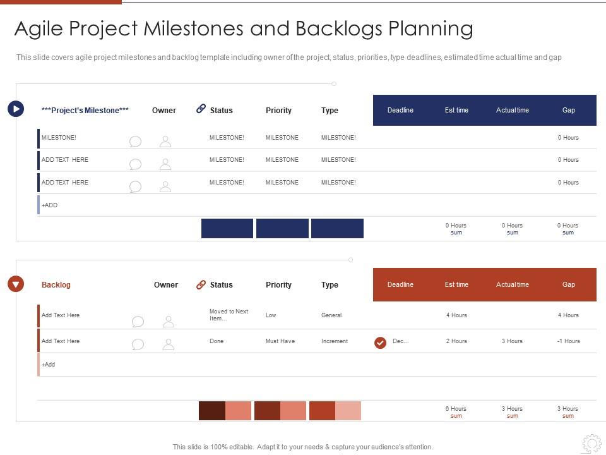Screen dimensions: 606x455
Task: Click the comment bubble in the third milestone row
Action: 135,186
